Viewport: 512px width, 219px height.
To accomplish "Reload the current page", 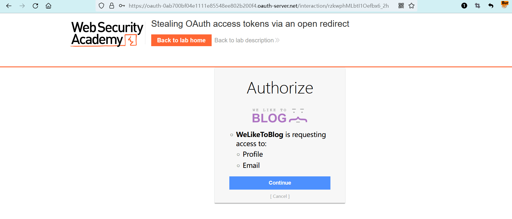I will [35, 6].
